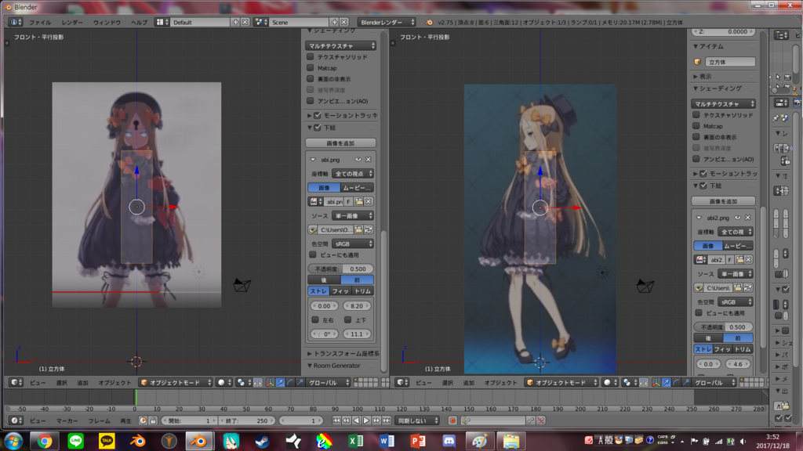Open abi.png image file browser folder icon
The height and width of the screenshot is (451, 803).
pos(358,230)
